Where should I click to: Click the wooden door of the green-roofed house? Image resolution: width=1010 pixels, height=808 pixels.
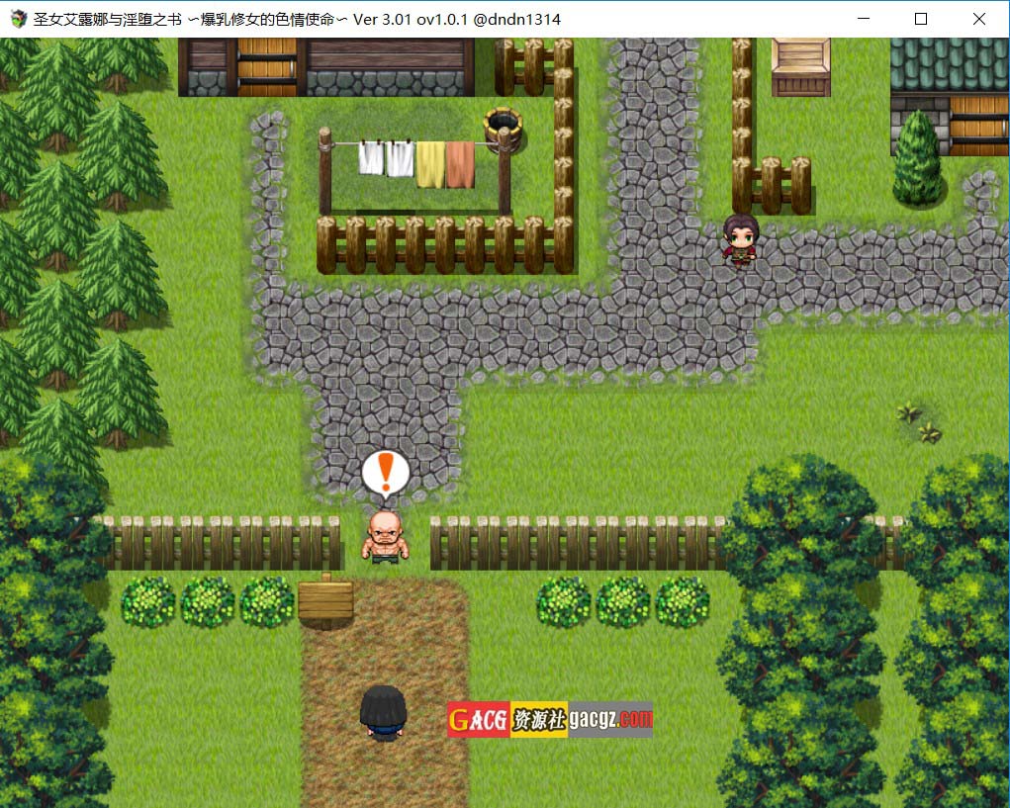click(978, 124)
